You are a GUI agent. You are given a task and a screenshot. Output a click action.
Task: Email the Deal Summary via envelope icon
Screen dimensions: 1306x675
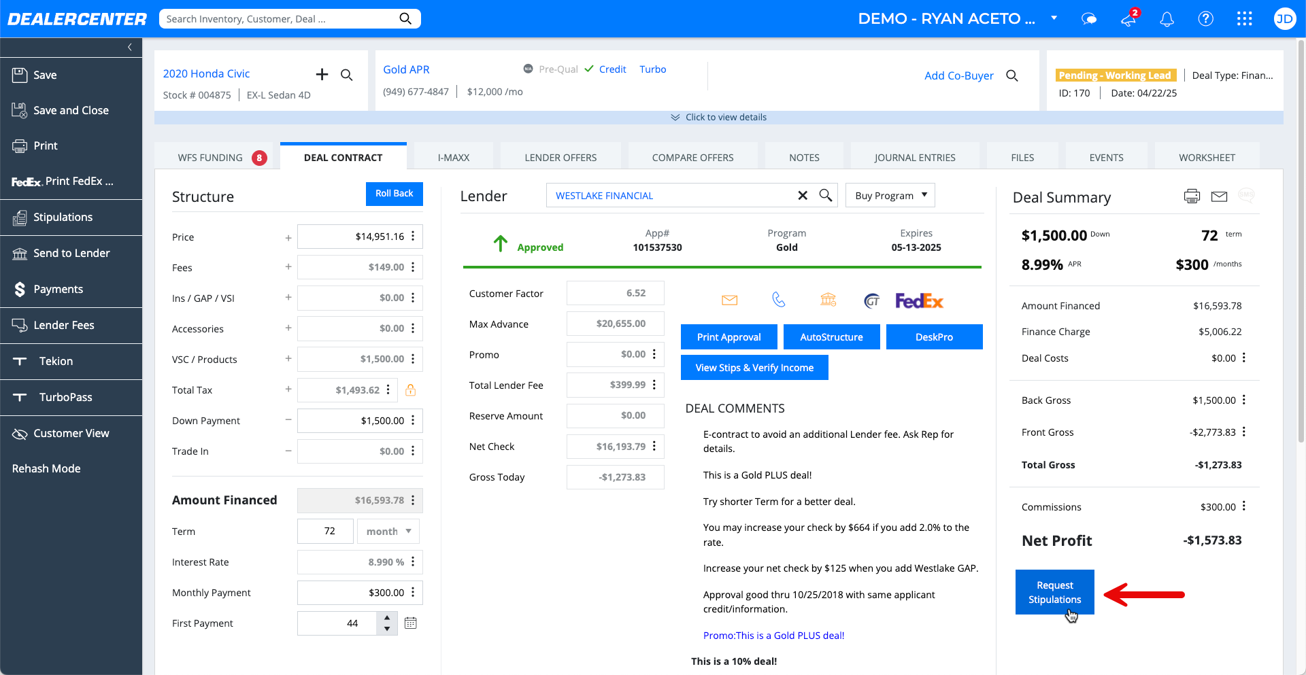tap(1219, 196)
